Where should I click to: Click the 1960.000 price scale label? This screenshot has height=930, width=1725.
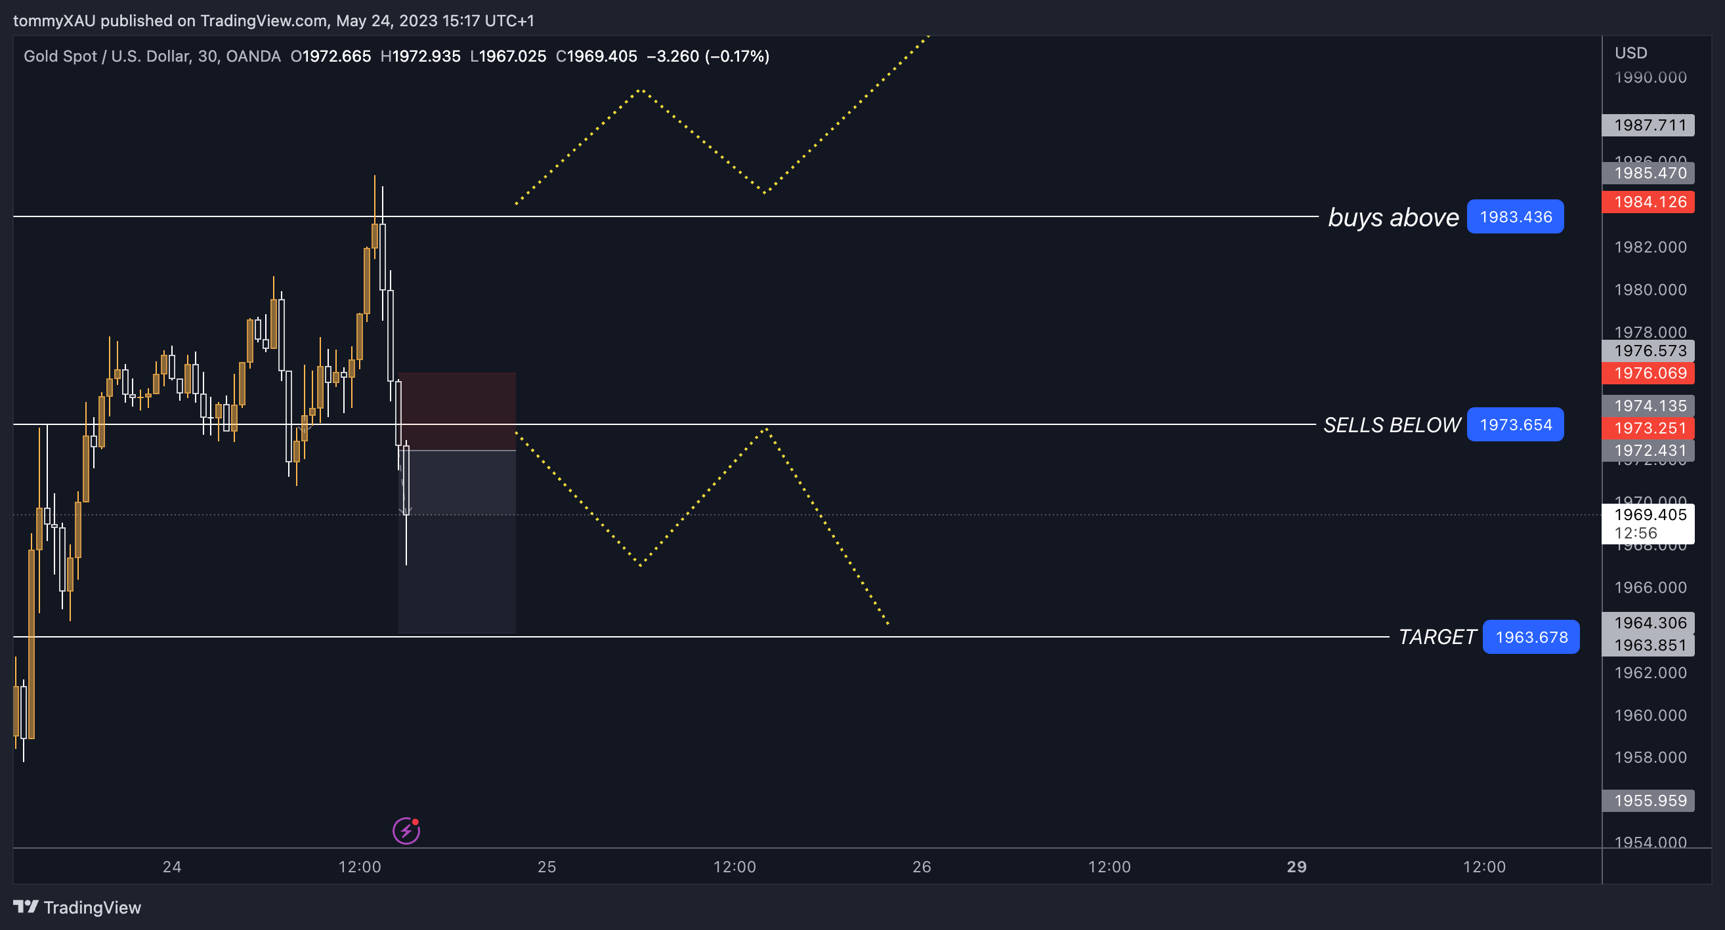click(x=1650, y=716)
